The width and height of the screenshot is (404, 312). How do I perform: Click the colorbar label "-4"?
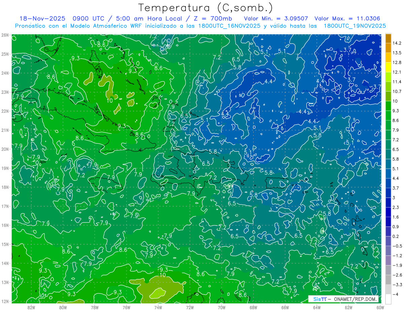(395, 294)
